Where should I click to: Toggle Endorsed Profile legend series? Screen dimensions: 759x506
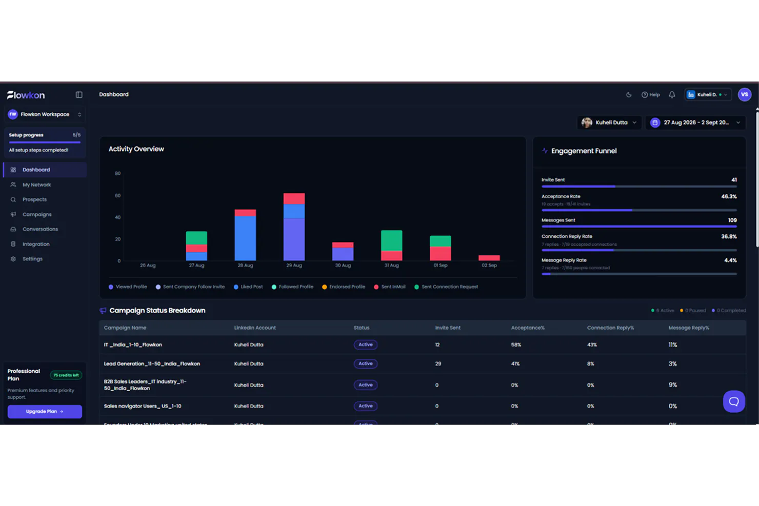344,287
